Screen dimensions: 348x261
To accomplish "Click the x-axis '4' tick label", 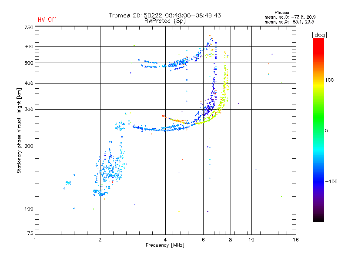I will [x=165, y=240].
